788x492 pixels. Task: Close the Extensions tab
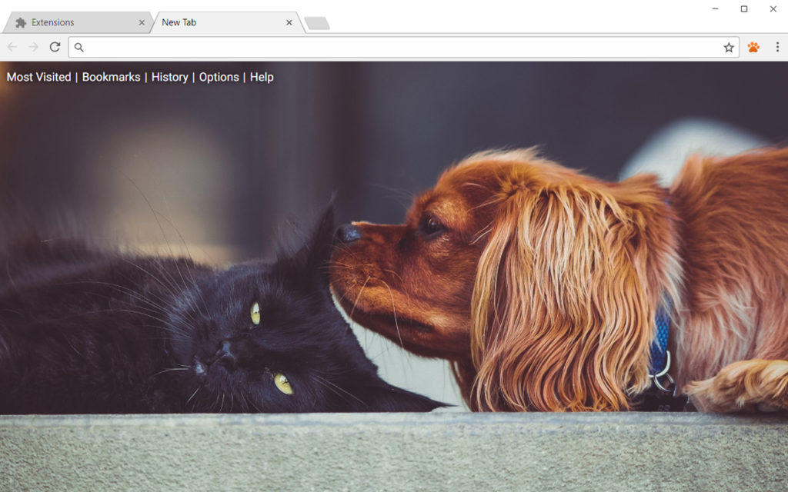[x=142, y=22]
